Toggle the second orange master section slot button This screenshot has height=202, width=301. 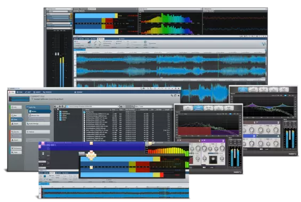(70, 17)
